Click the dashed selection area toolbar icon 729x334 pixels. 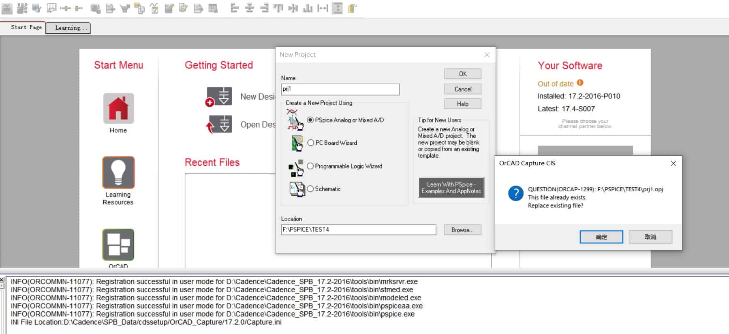pyautogui.click(x=51, y=8)
